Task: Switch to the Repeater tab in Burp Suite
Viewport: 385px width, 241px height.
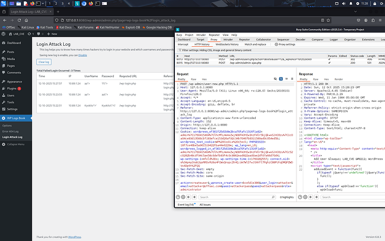Action: point(244,40)
